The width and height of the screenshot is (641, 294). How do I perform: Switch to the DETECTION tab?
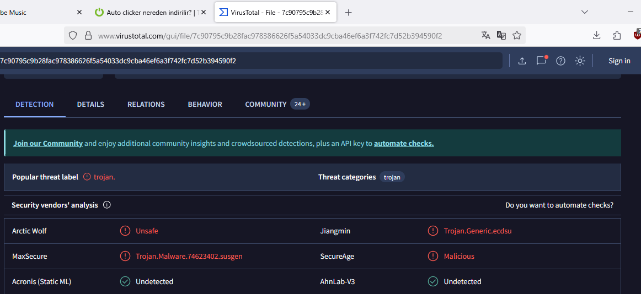tap(35, 105)
